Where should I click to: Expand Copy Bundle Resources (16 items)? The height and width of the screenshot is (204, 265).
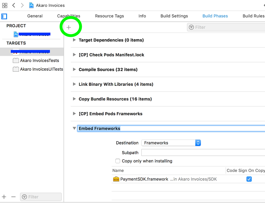[x=74, y=99]
